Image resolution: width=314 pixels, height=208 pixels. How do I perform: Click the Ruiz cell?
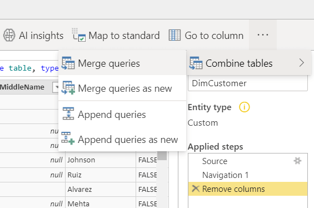tap(101, 175)
